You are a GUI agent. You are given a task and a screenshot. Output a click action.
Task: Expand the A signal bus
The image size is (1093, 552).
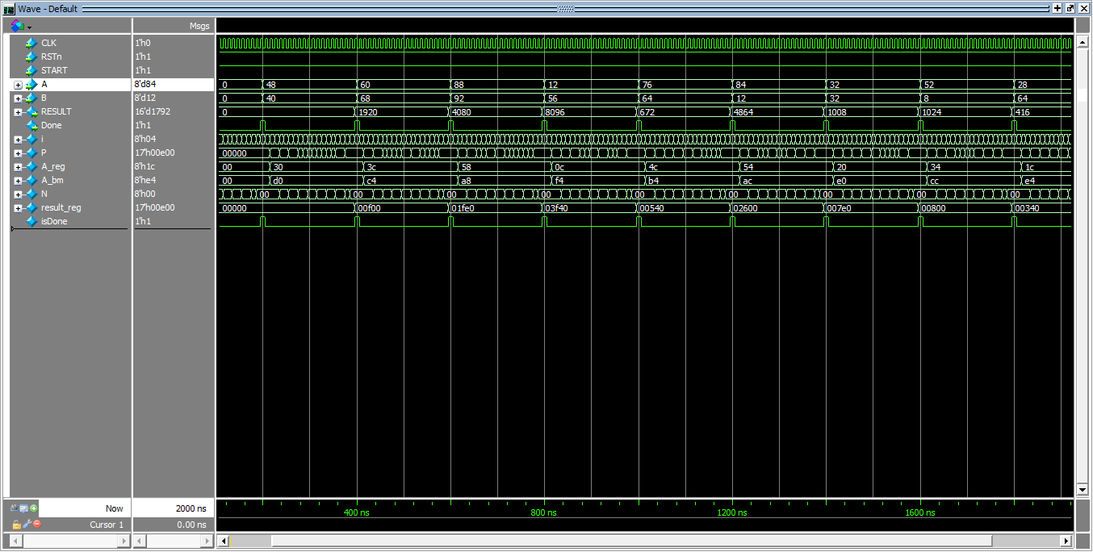click(18, 85)
